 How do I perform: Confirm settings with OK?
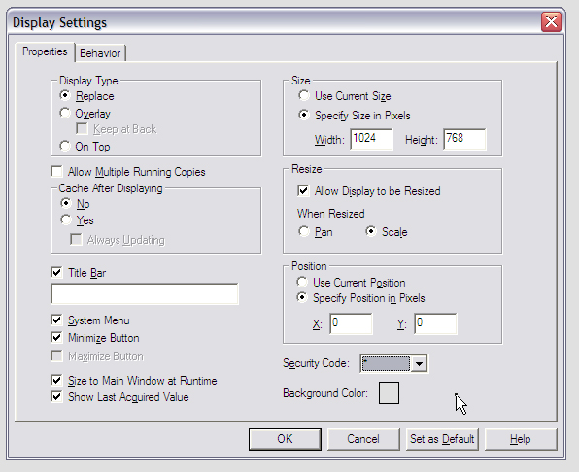click(285, 439)
